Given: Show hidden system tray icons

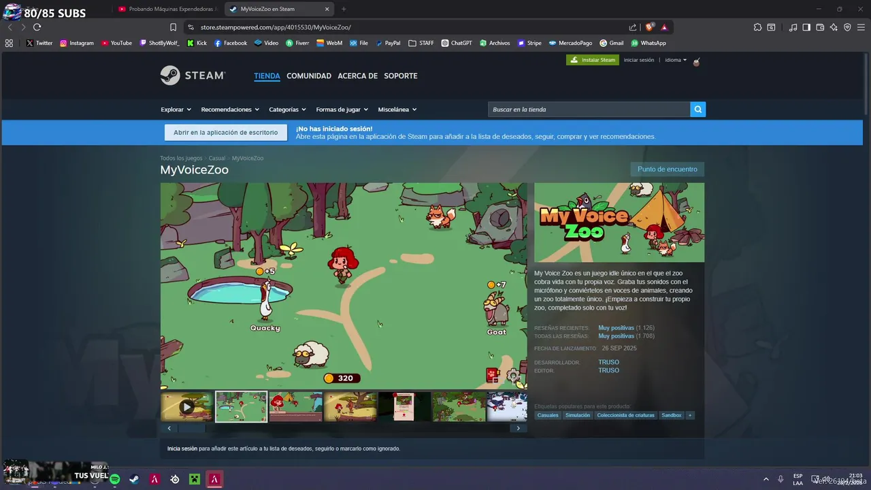Looking at the screenshot, I should (x=766, y=479).
